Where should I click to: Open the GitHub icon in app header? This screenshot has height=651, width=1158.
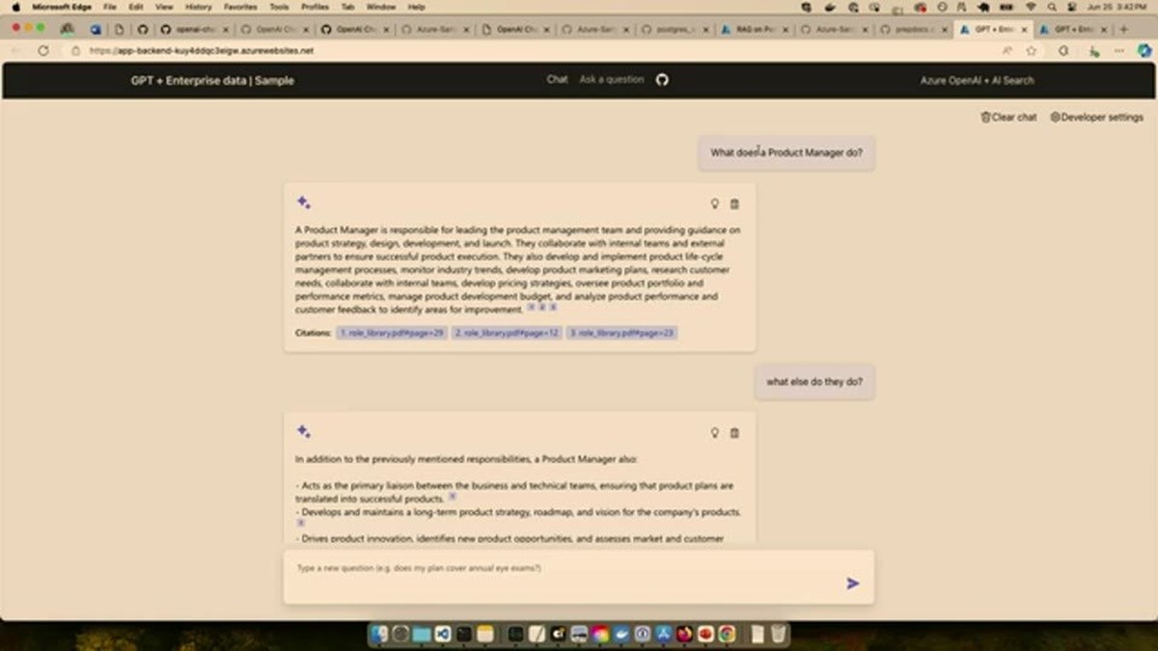coord(662,80)
